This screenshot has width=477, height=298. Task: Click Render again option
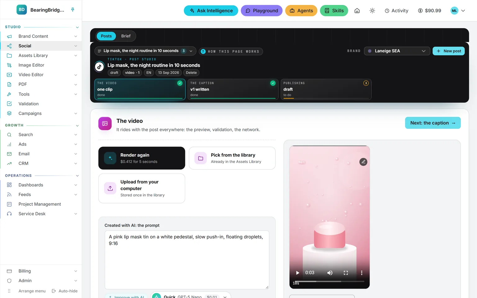142,158
